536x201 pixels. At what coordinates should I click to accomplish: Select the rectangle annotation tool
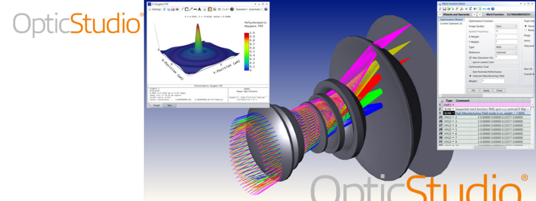(186, 9)
